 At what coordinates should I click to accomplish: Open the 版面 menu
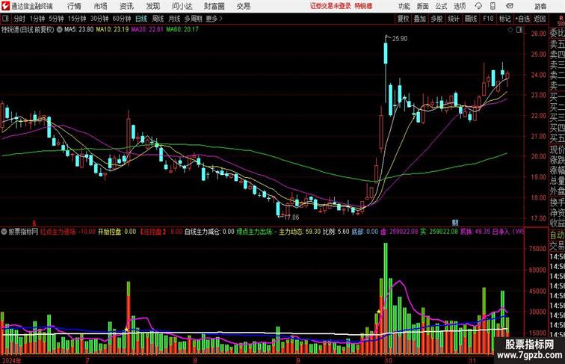(x=423, y=6)
